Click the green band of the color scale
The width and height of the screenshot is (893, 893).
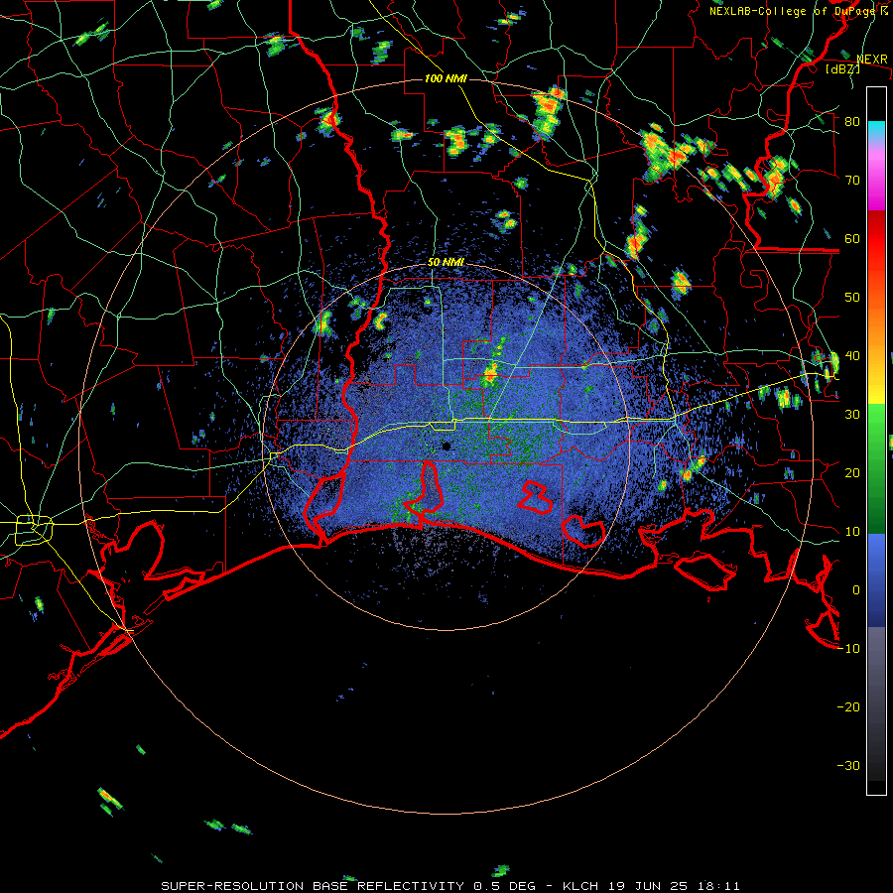(876, 468)
